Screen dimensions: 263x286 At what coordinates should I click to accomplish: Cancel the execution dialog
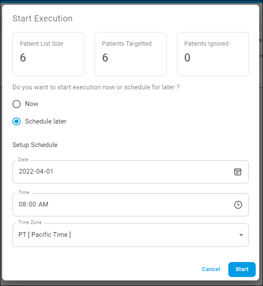click(211, 269)
